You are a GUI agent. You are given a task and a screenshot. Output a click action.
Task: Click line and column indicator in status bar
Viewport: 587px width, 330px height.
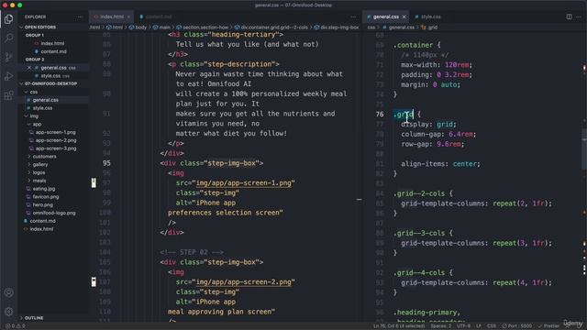[x=399, y=326]
